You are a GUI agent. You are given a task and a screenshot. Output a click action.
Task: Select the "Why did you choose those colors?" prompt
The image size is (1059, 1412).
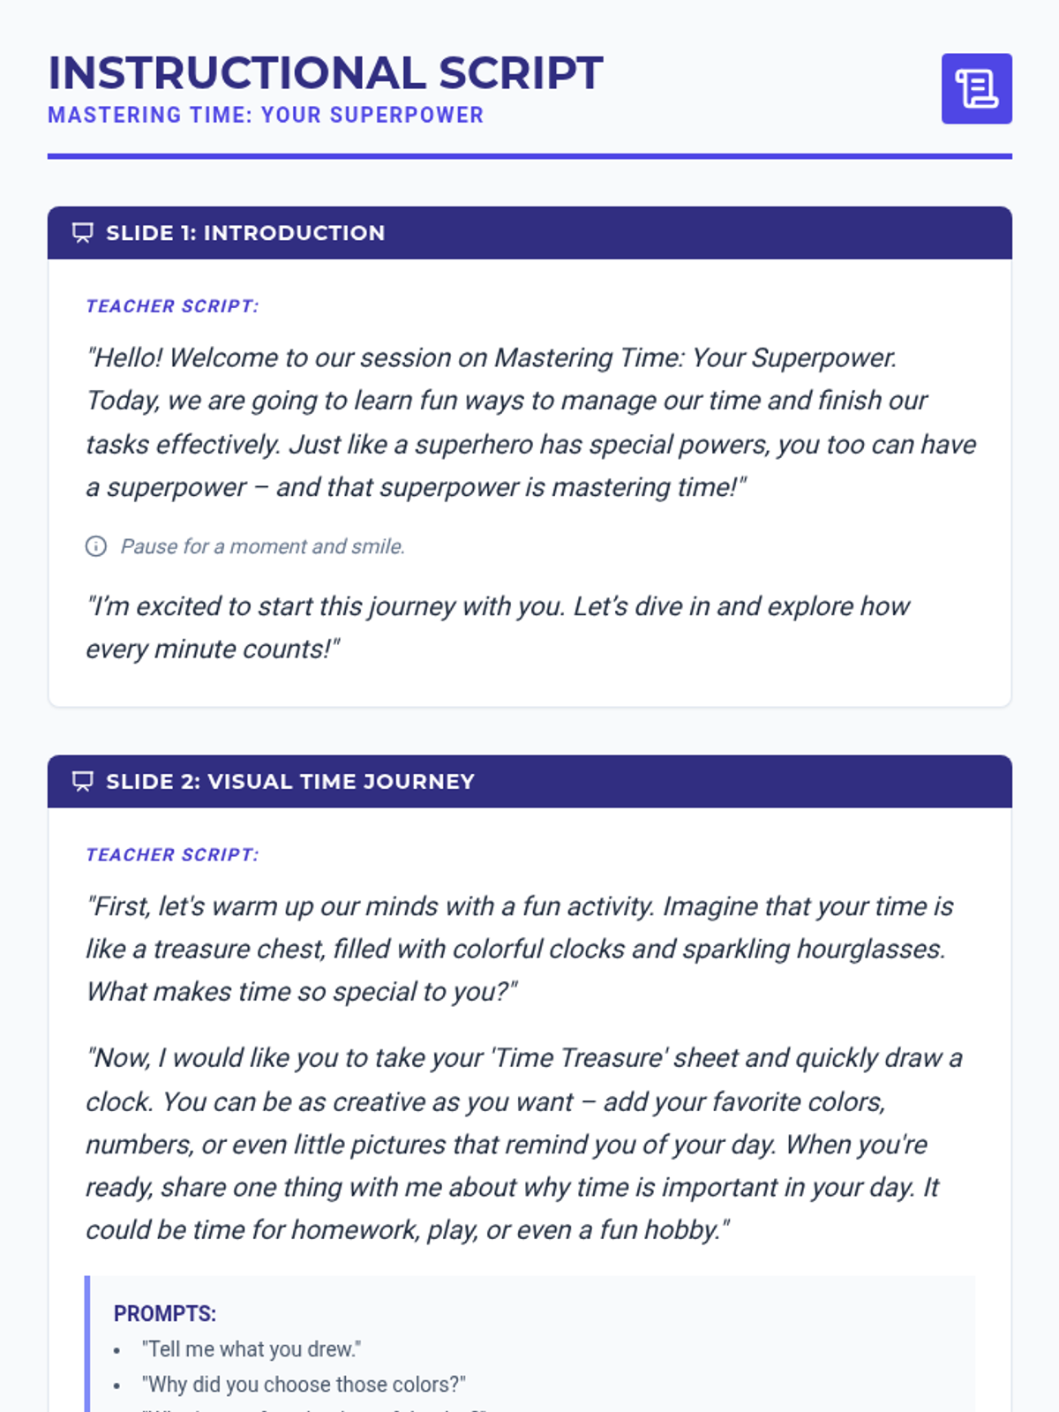tap(304, 1385)
